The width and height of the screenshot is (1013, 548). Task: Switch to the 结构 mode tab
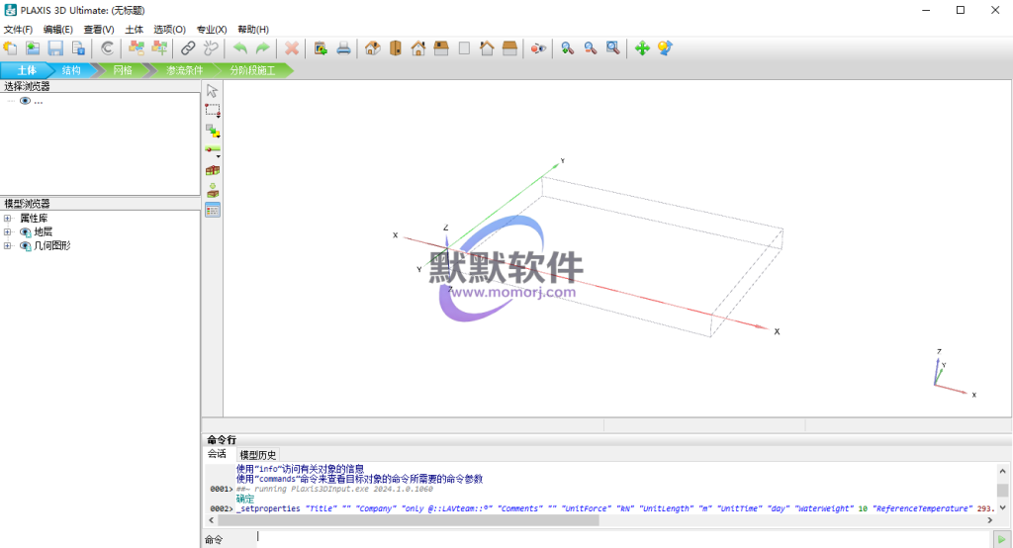pos(70,70)
